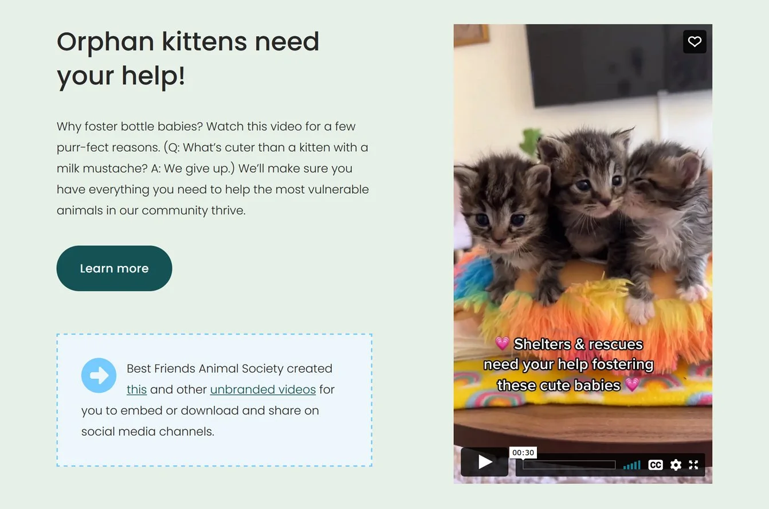Image resolution: width=769 pixels, height=509 pixels.
Task: Click the blue right-arrow circle icon
Action: 99,375
